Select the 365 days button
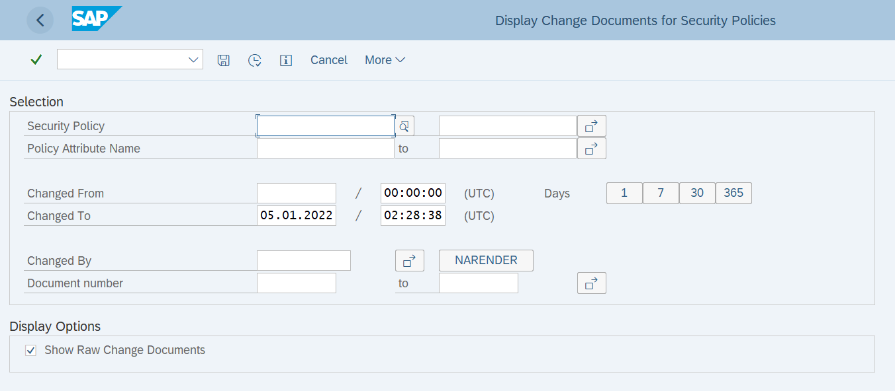 733,194
